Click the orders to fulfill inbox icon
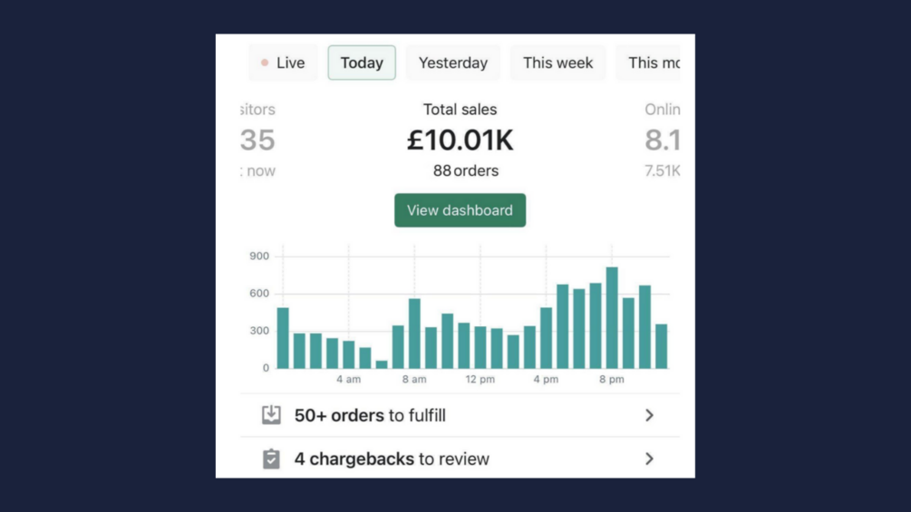Screen dimensions: 911x512 [271, 415]
